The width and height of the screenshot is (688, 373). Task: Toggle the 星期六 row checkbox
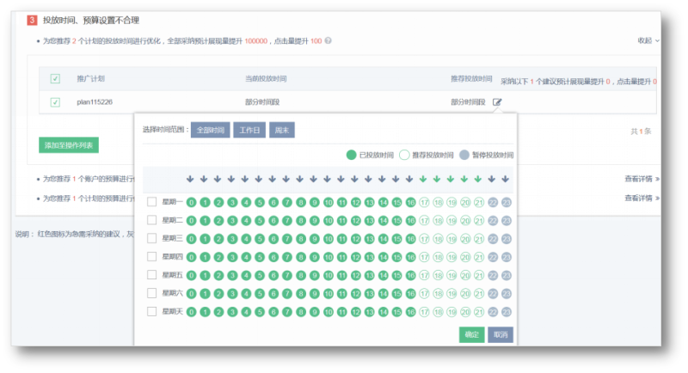click(x=152, y=293)
